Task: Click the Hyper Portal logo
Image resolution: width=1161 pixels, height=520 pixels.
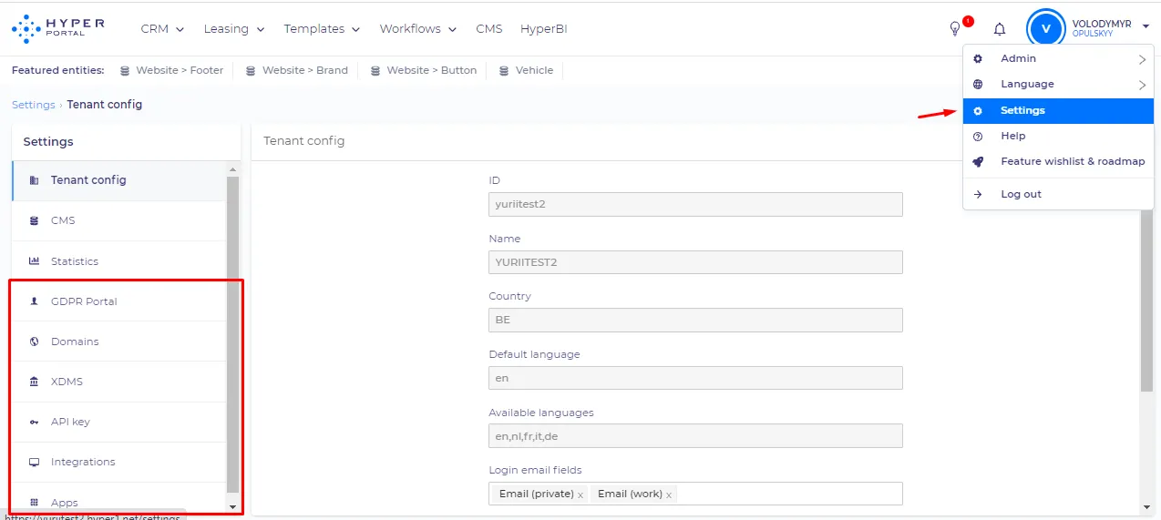Action: pyautogui.click(x=58, y=28)
